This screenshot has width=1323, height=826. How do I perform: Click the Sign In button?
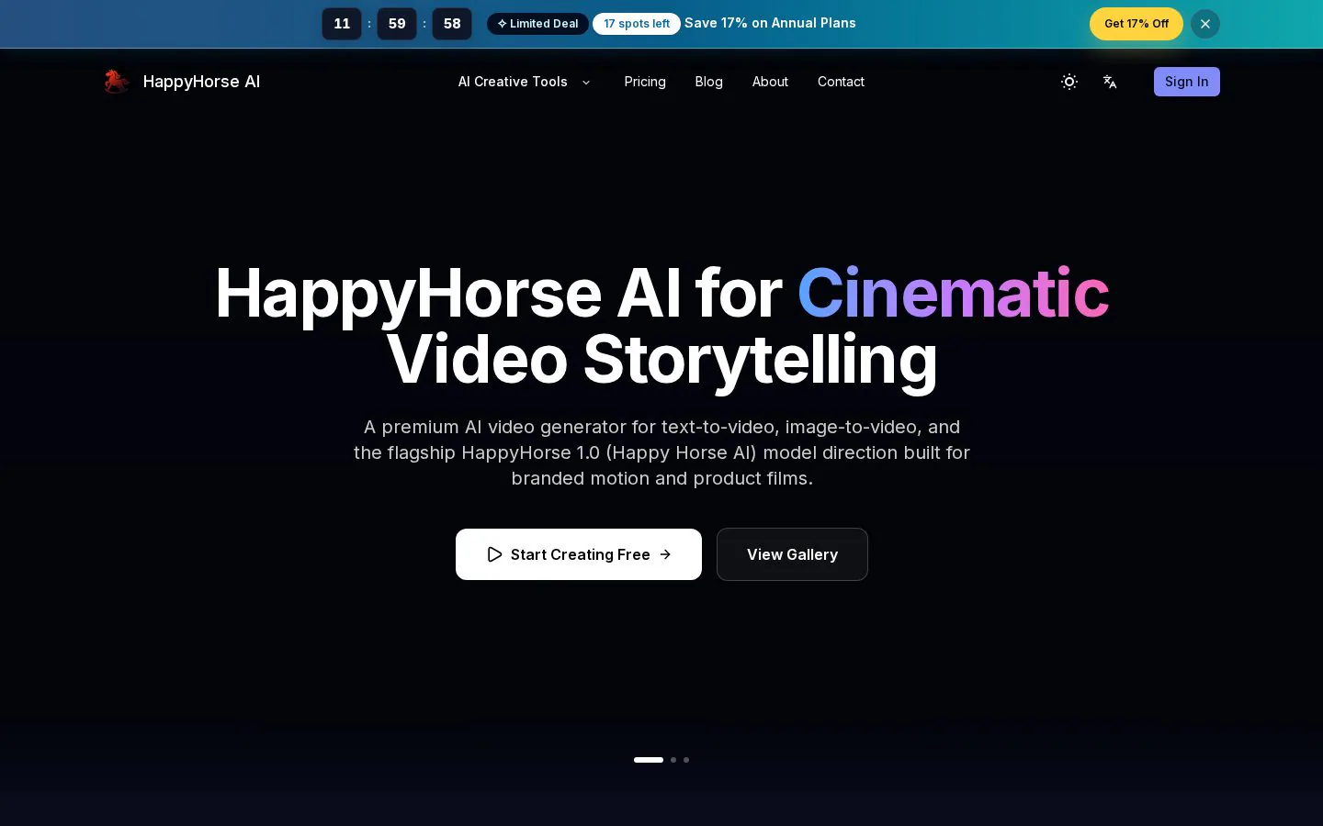point(1187,82)
